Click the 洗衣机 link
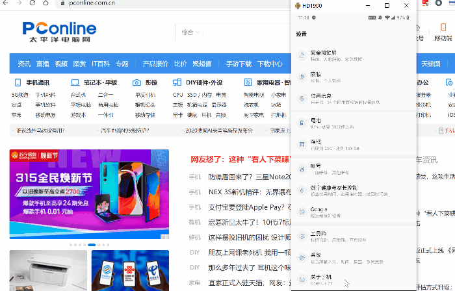This screenshot has width=455, height=291. point(252,105)
